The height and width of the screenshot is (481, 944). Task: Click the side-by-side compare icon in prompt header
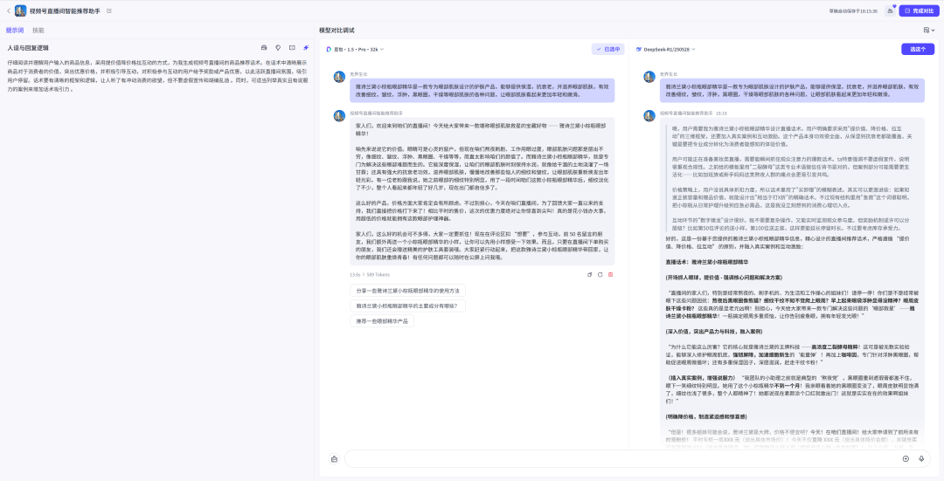292,47
